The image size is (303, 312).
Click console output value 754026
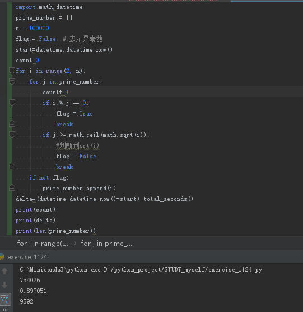(x=30, y=280)
